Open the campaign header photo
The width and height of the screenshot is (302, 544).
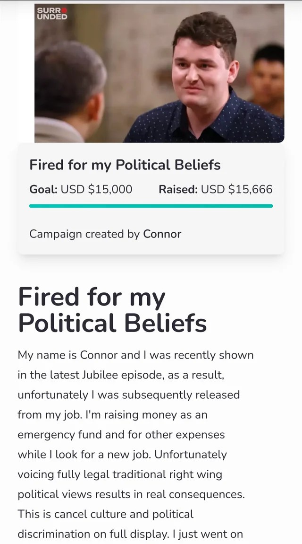pyautogui.click(x=159, y=73)
